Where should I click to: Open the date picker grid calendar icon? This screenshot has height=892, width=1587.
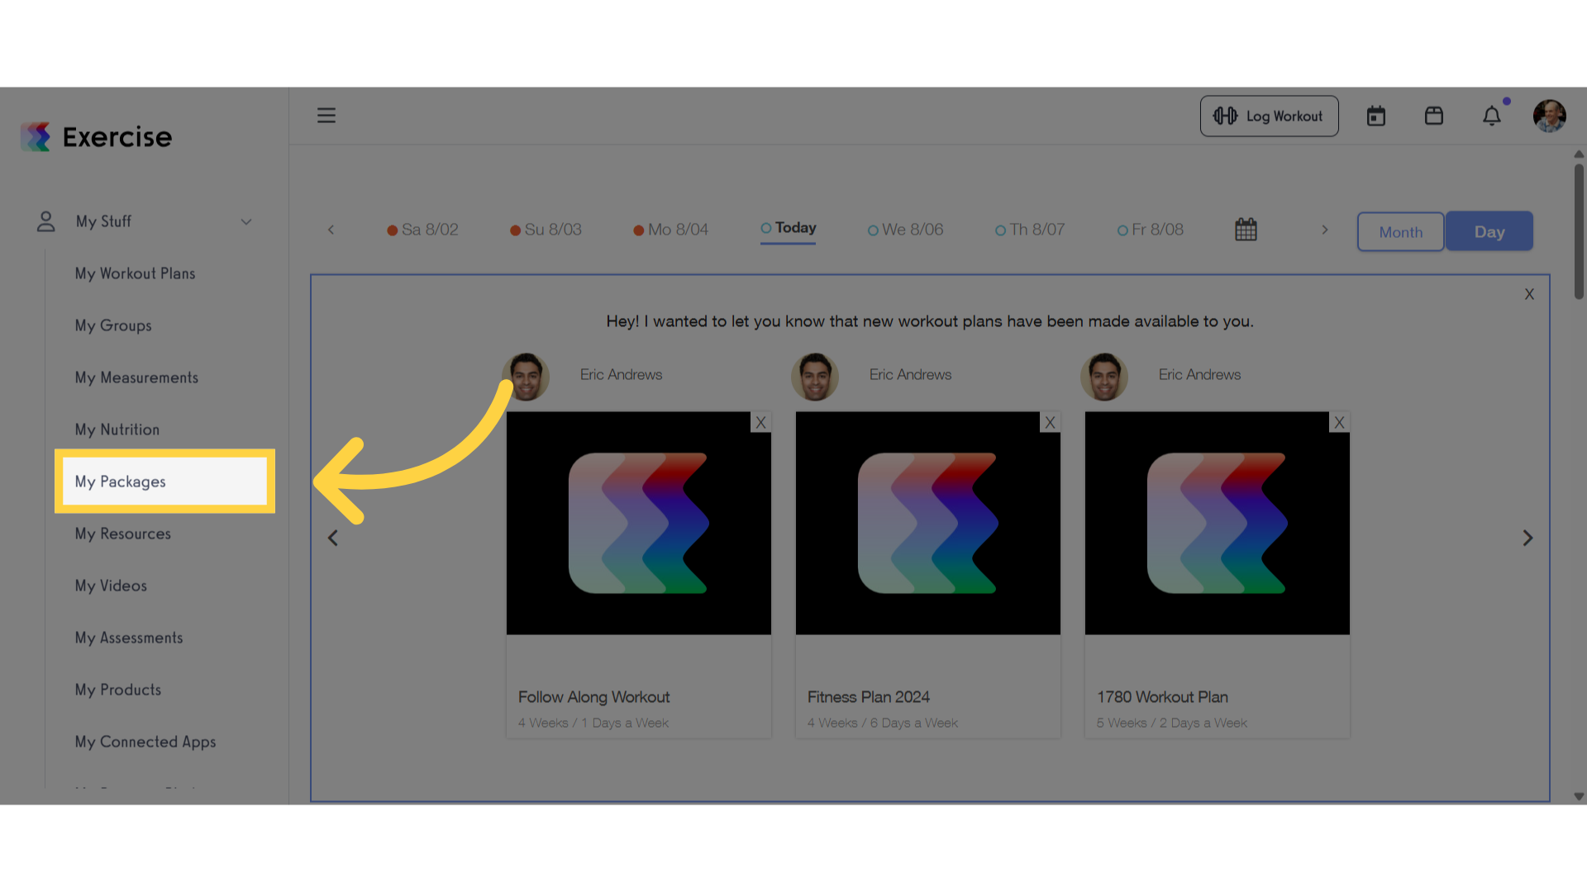[x=1246, y=230]
